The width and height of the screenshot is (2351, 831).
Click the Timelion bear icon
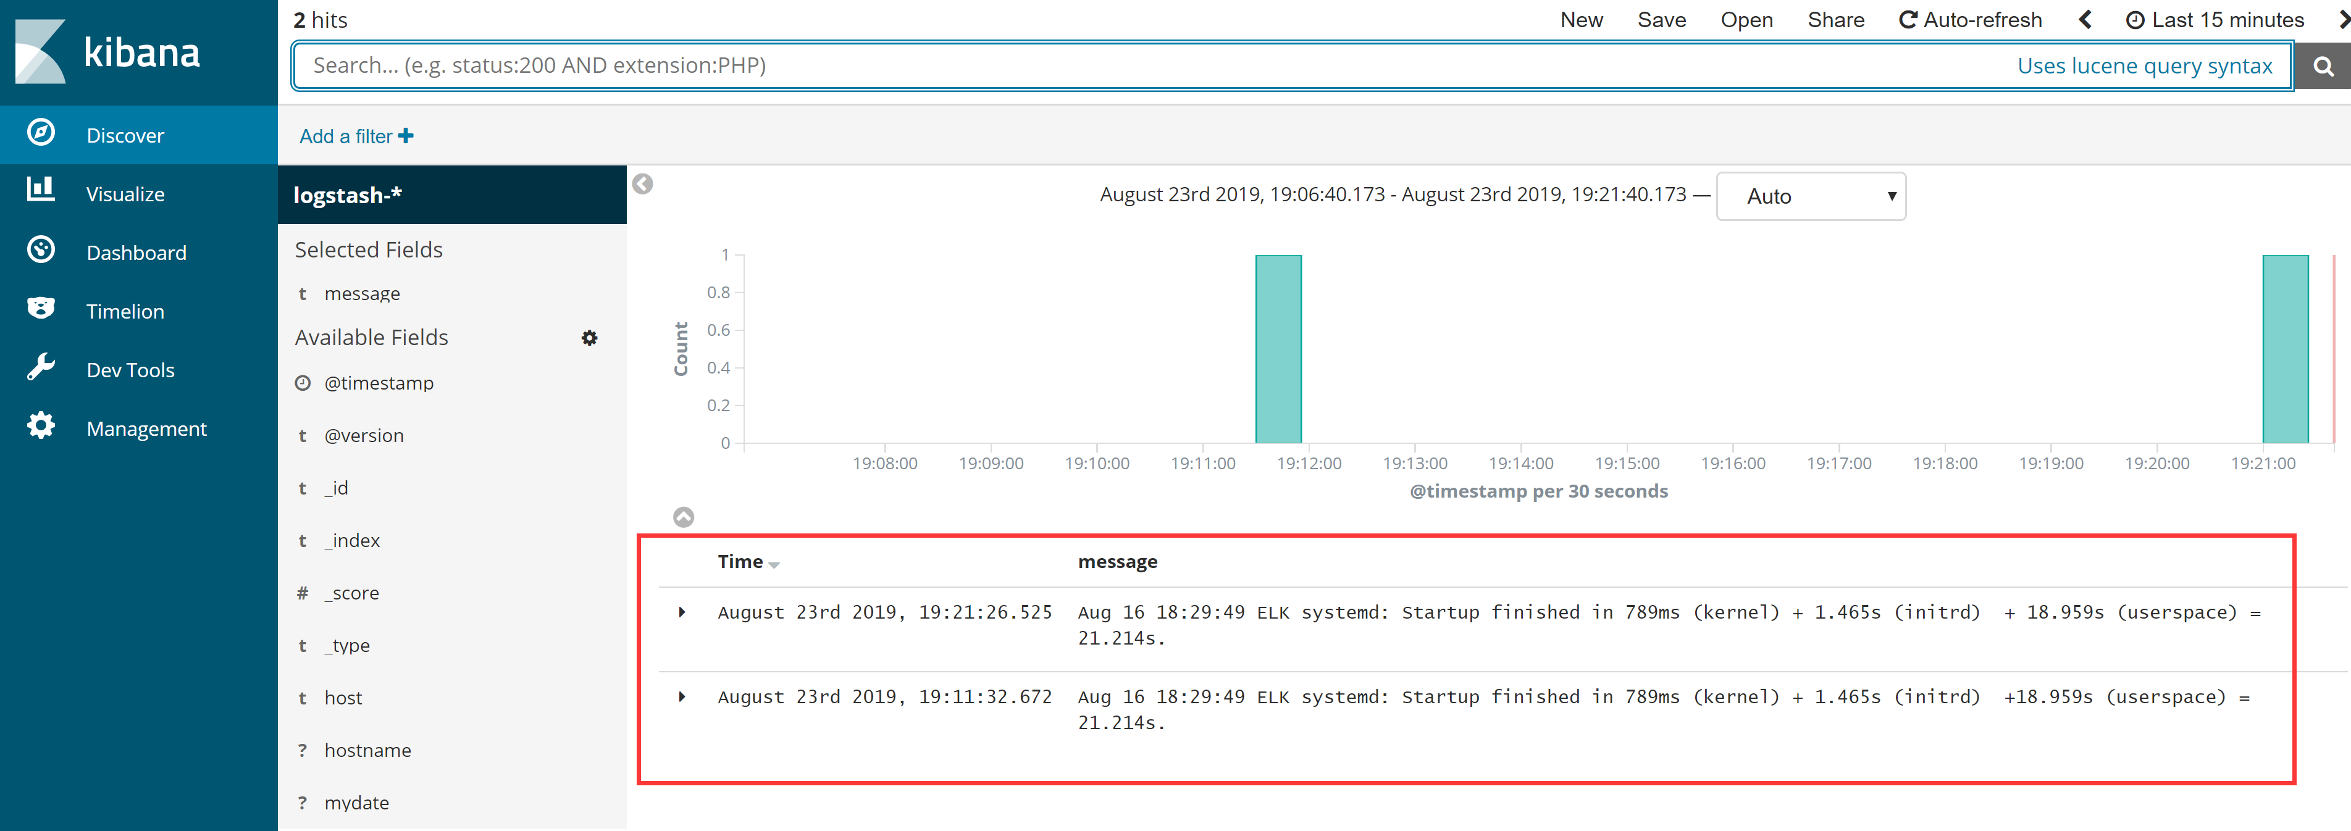(41, 308)
